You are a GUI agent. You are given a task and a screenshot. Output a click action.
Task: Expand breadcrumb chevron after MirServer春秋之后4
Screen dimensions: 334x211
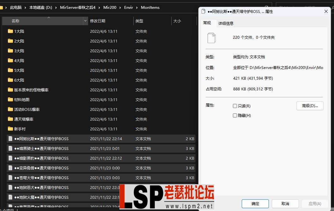click(99, 8)
